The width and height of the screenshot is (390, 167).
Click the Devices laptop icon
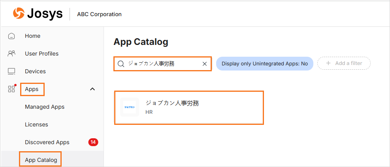[11, 71]
